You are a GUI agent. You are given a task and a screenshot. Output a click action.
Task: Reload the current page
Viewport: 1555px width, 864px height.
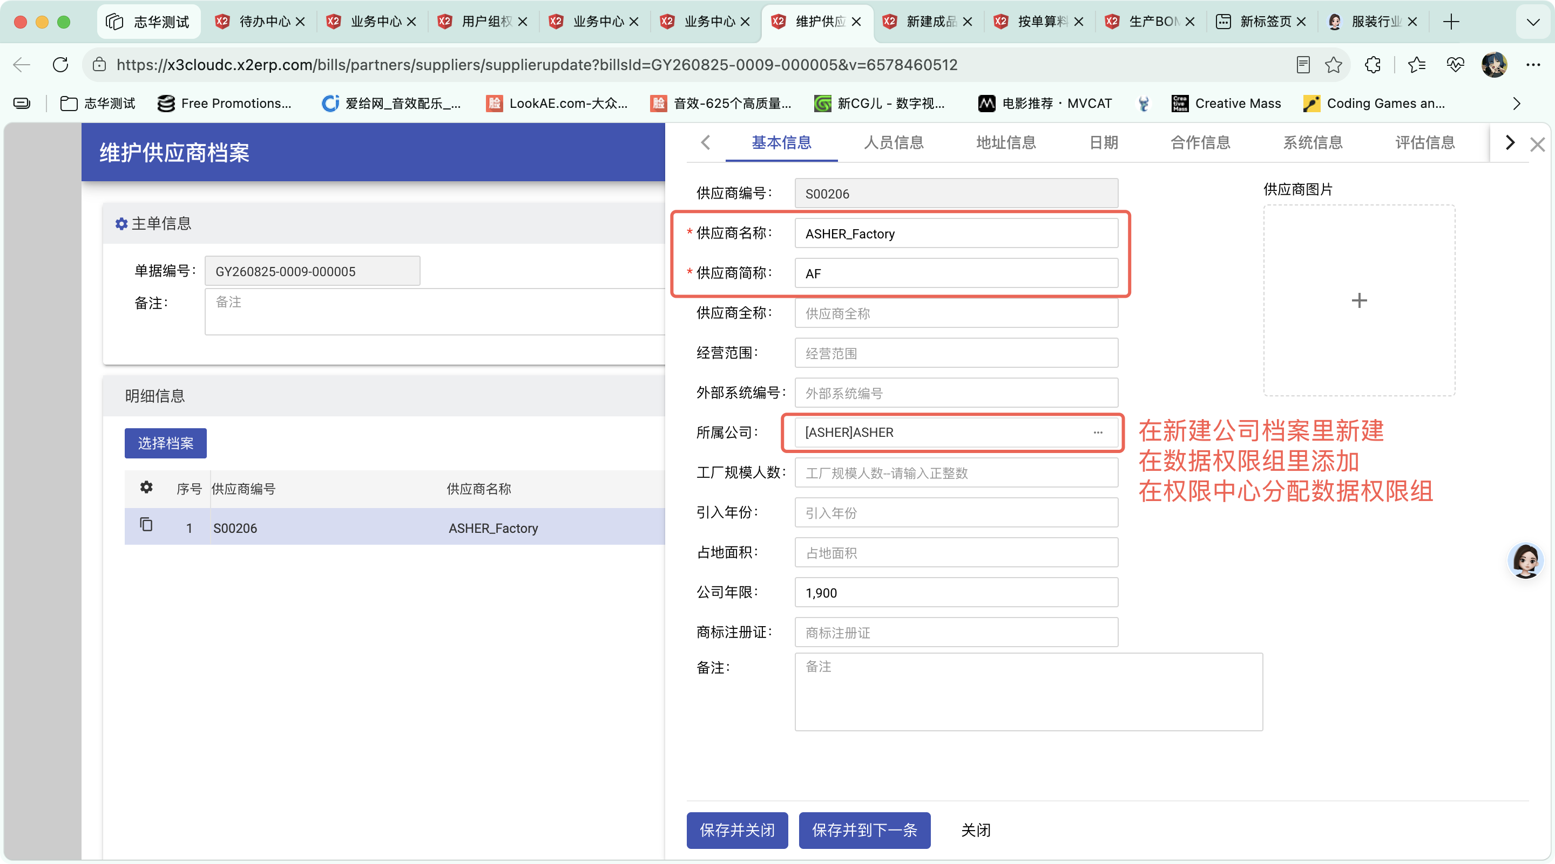(60, 65)
